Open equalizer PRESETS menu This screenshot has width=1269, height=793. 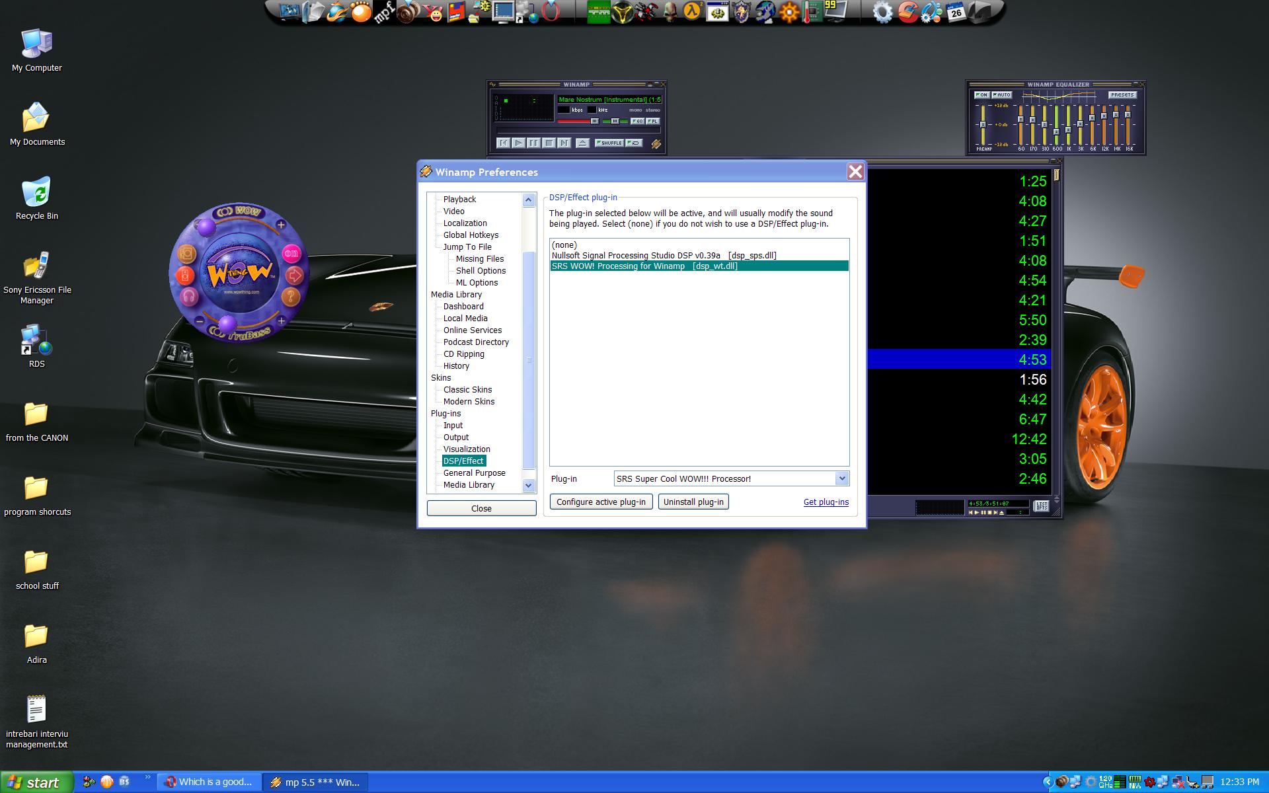[x=1122, y=95]
